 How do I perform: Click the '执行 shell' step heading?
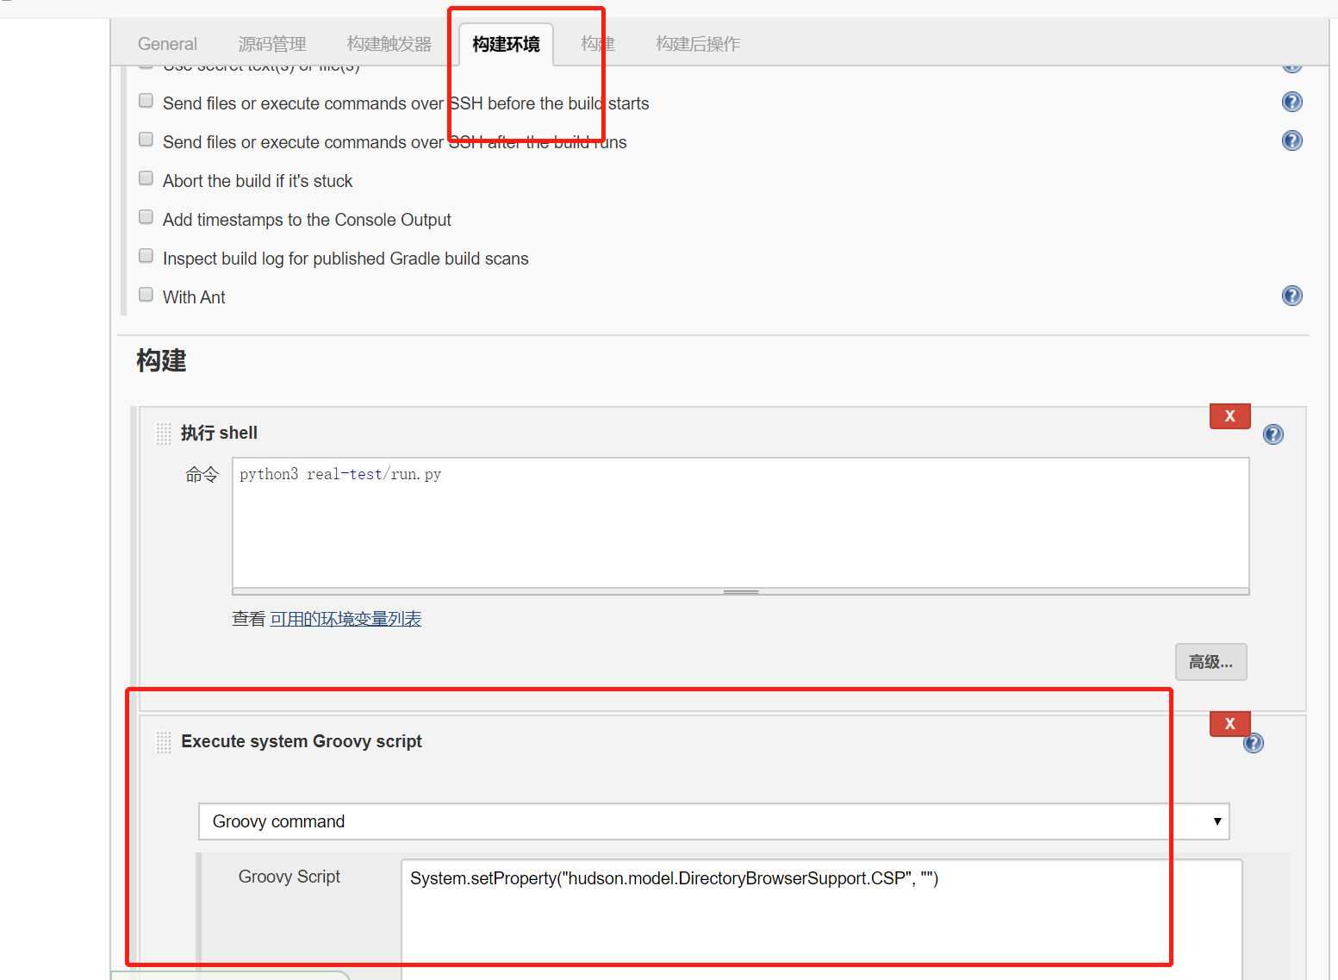pyautogui.click(x=219, y=433)
